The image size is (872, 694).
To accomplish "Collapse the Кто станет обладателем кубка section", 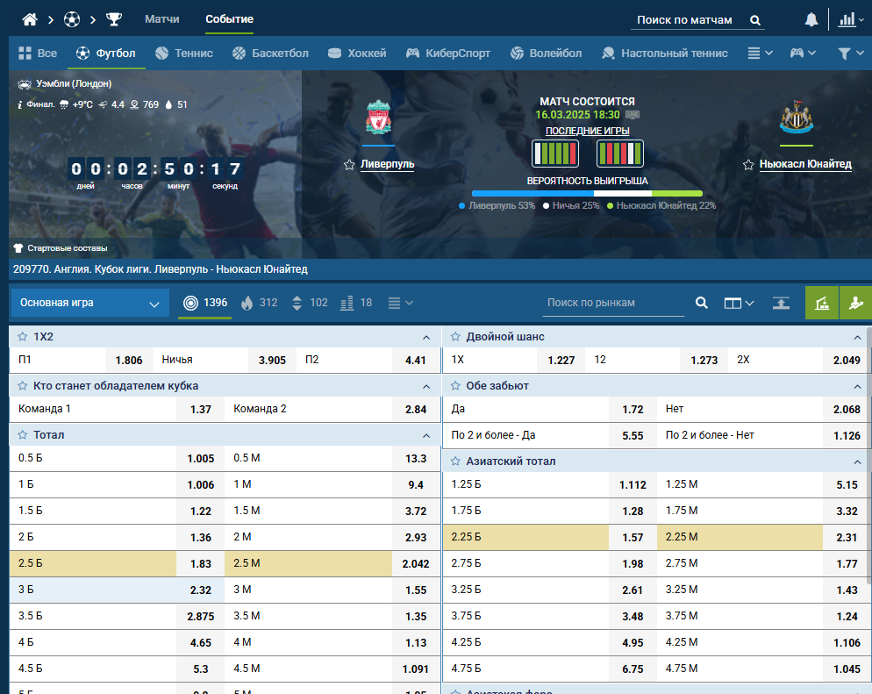I will 426,387.
